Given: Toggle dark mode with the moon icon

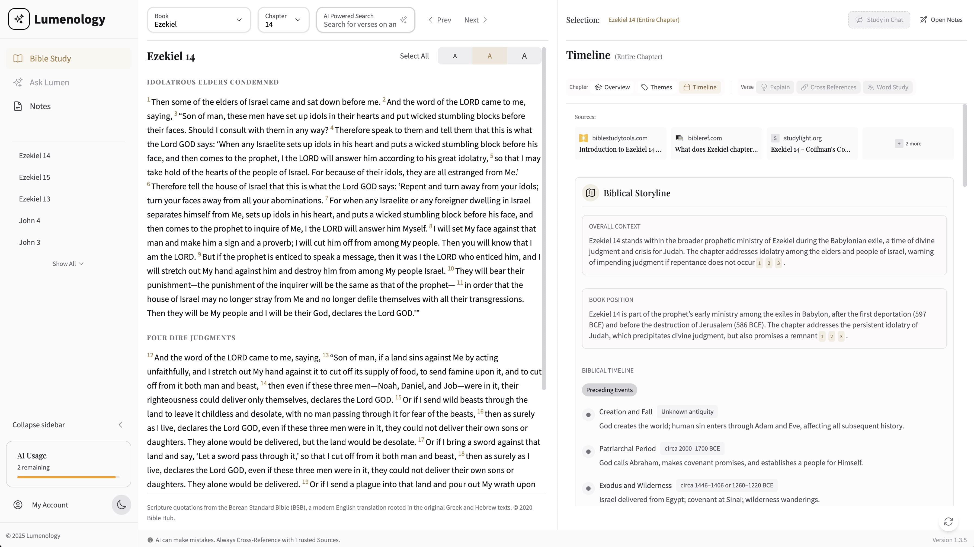Looking at the screenshot, I should click(x=121, y=505).
